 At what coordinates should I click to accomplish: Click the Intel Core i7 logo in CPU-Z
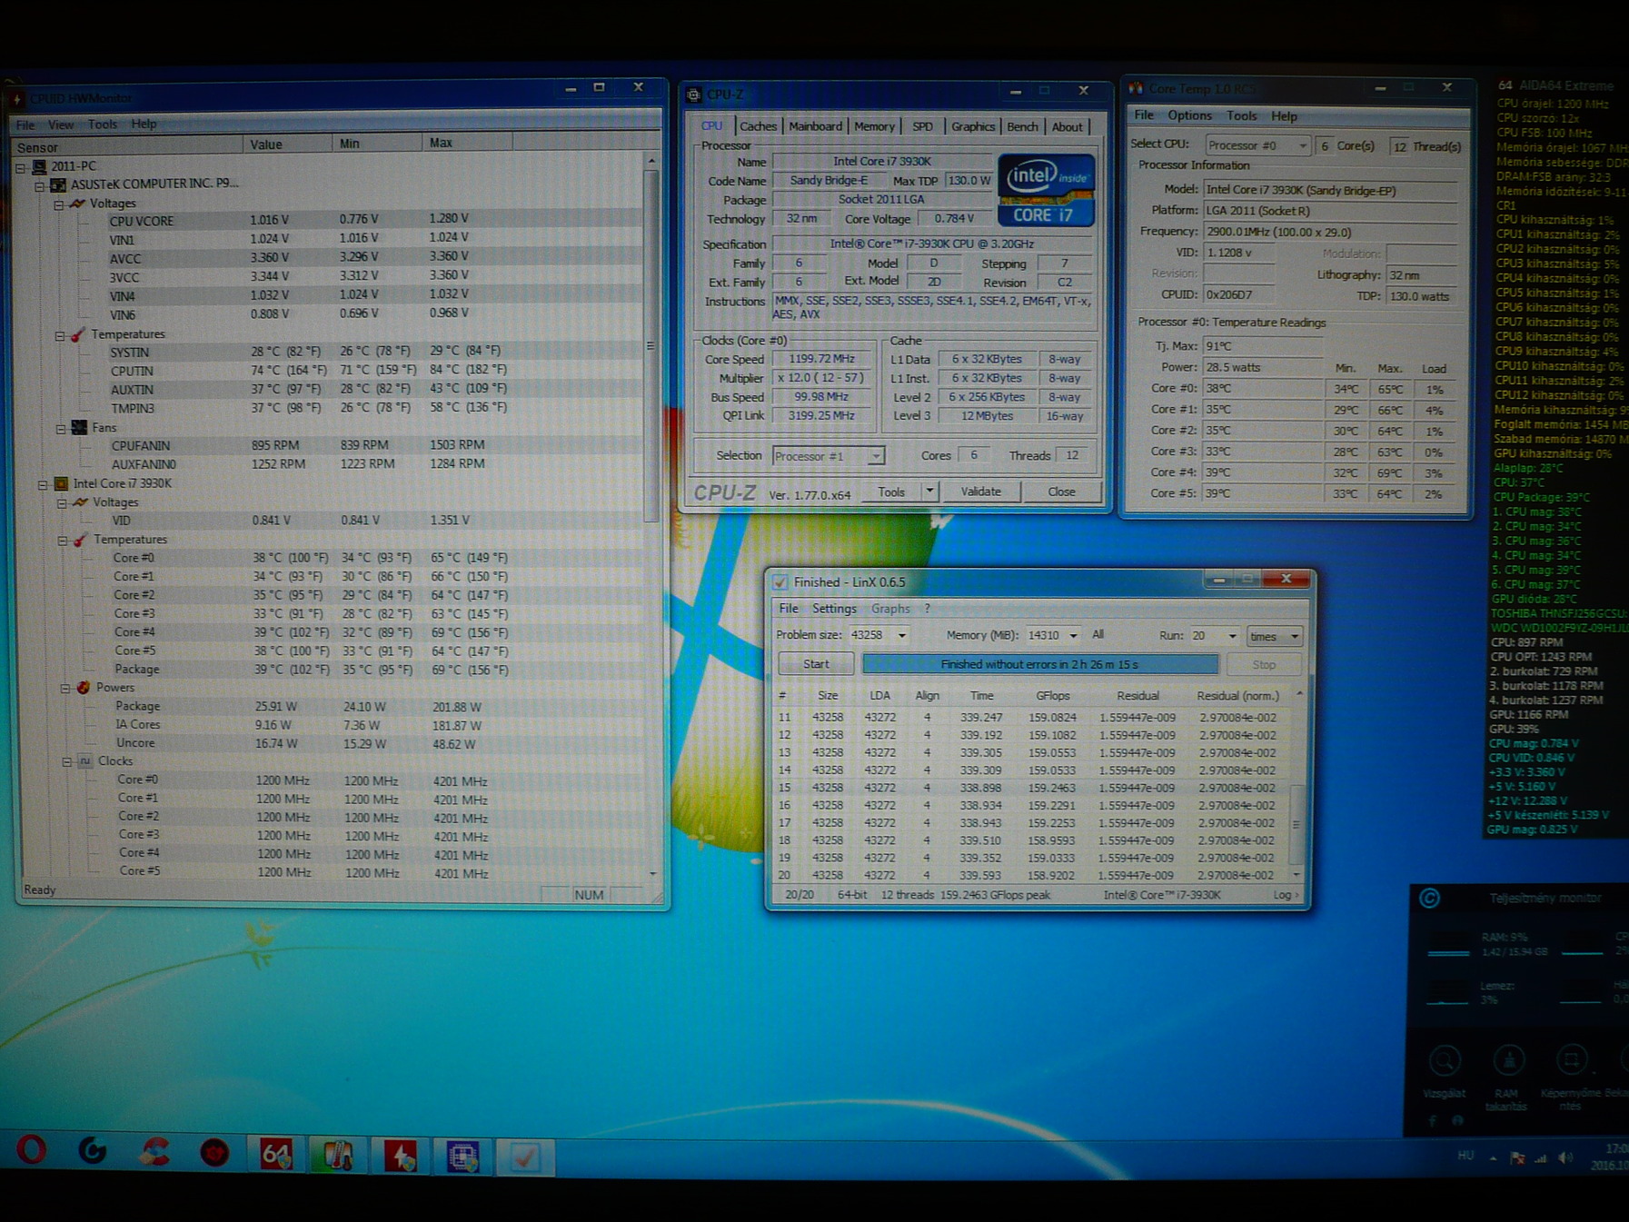click(1046, 190)
